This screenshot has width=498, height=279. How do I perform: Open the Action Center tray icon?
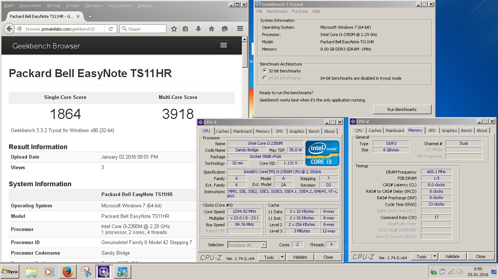pyautogui.click(x=442, y=272)
